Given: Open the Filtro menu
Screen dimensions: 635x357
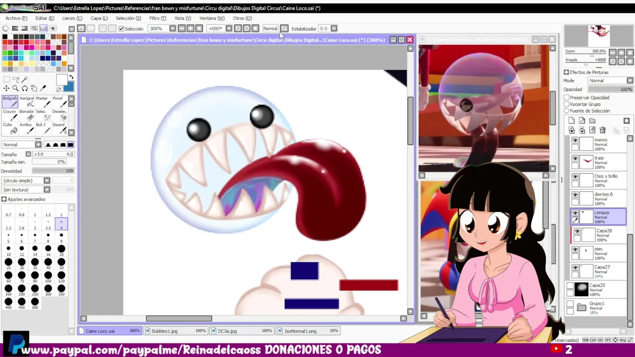Looking at the screenshot, I should pos(157,18).
